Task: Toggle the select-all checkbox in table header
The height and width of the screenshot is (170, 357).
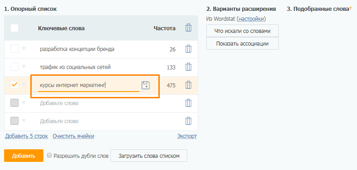Action: pos(14,28)
